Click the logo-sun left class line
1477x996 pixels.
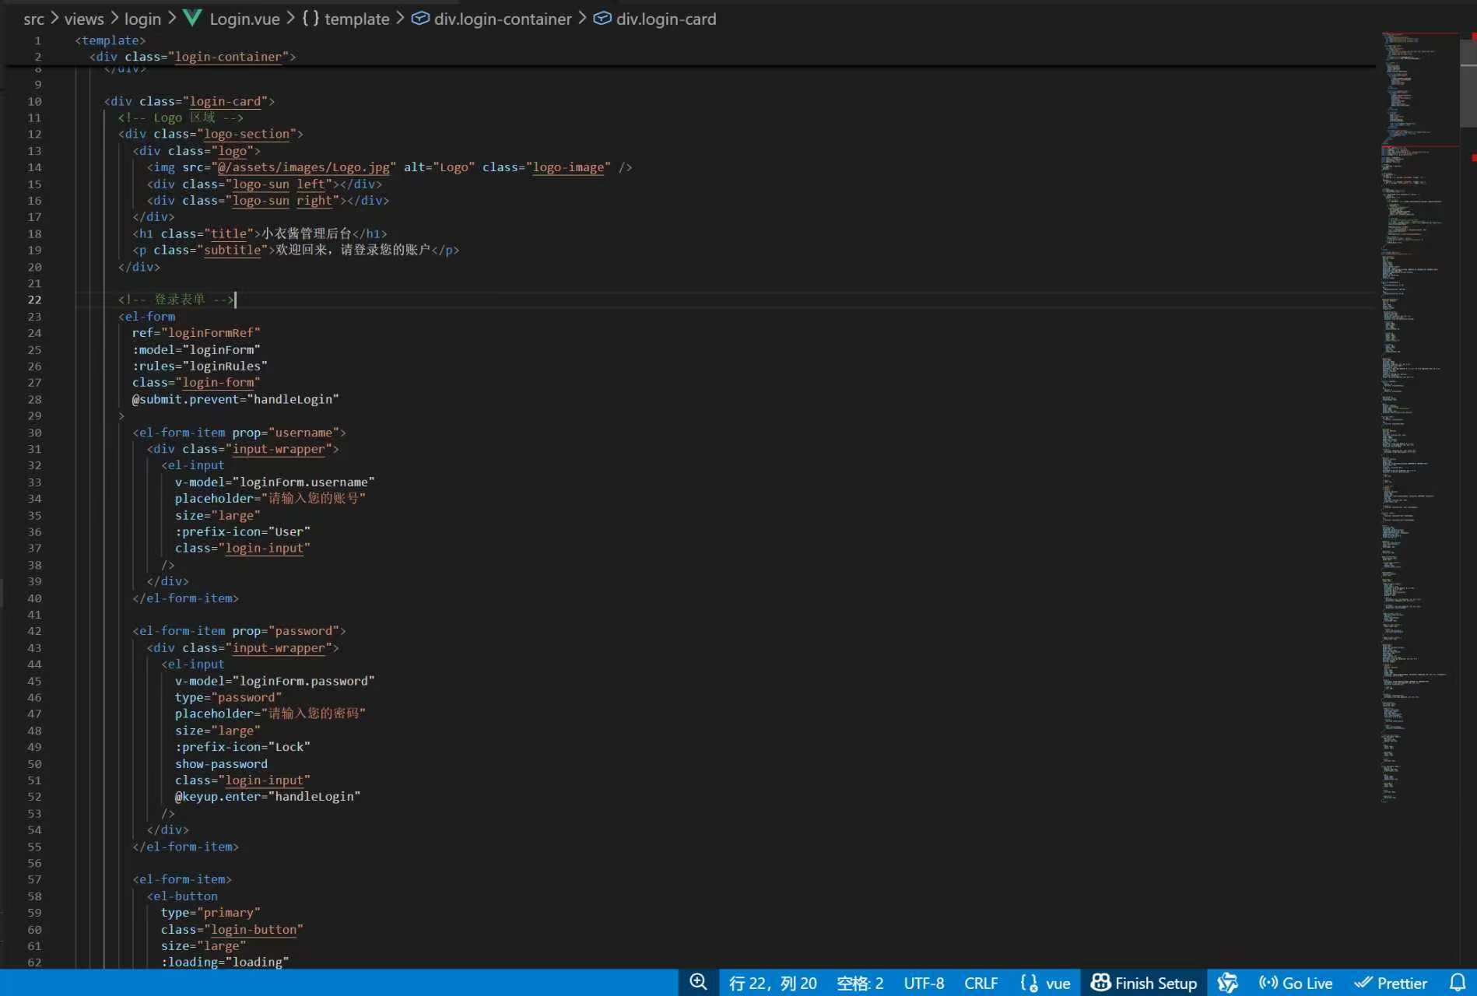pos(265,184)
